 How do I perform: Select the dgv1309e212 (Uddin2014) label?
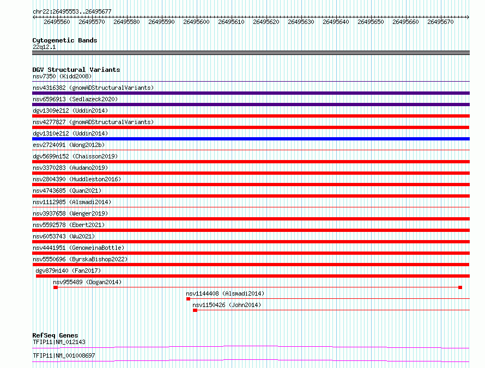(x=70, y=111)
